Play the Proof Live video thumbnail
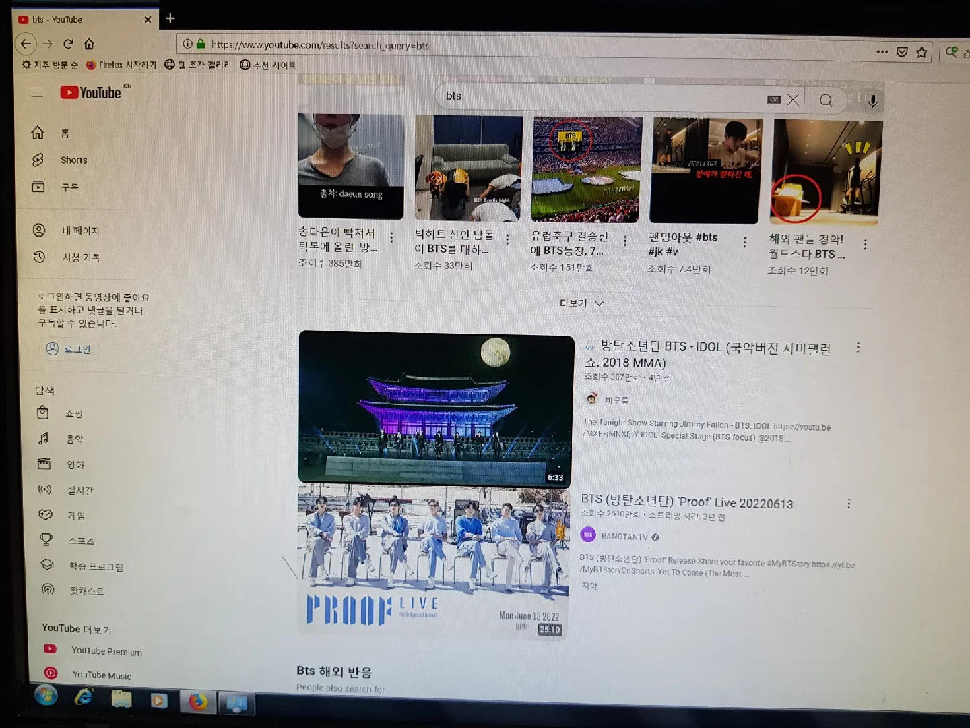Viewport: 970px width, 728px height. click(x=433, y=560)
